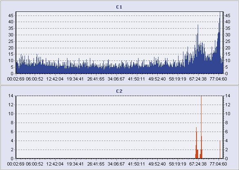
Task: Click the lone orange bar near 77:04:60
Action: click(220, 150)
